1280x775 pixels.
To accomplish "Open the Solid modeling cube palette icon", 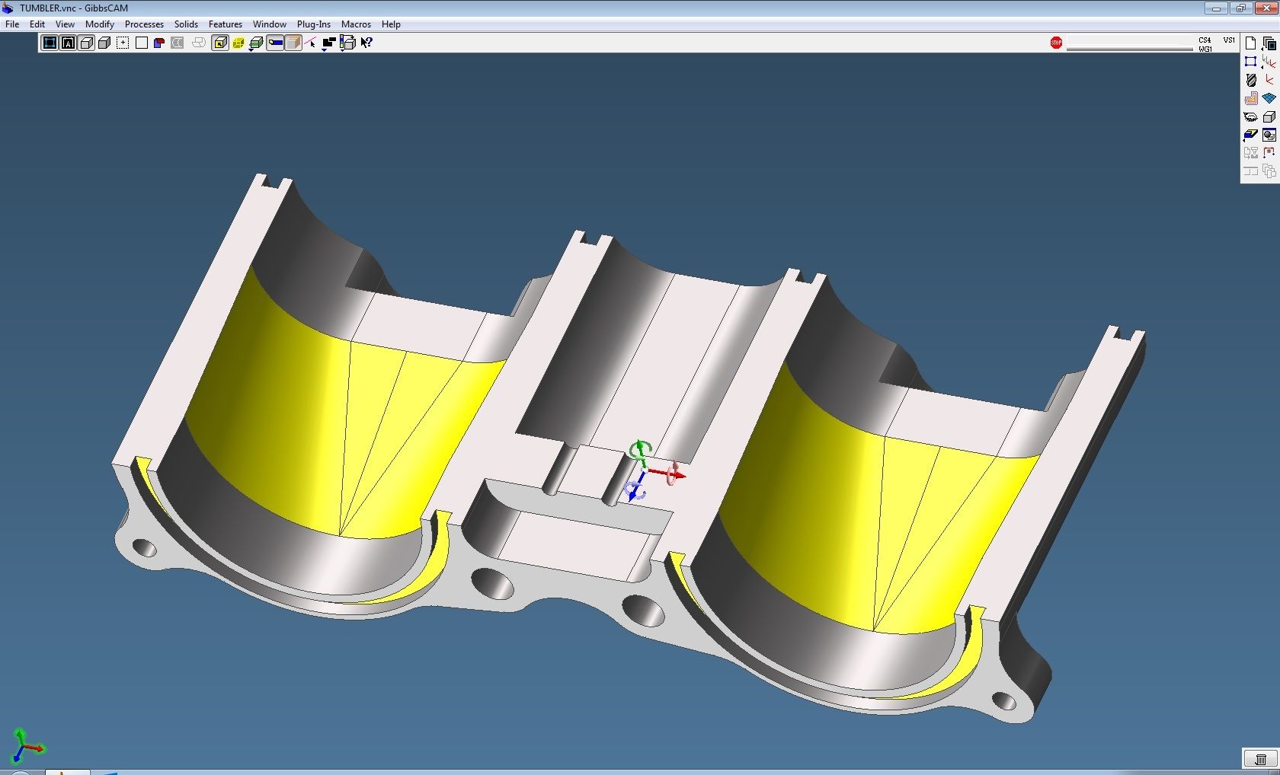I will pyautogui.click(x=1269, y=116).
